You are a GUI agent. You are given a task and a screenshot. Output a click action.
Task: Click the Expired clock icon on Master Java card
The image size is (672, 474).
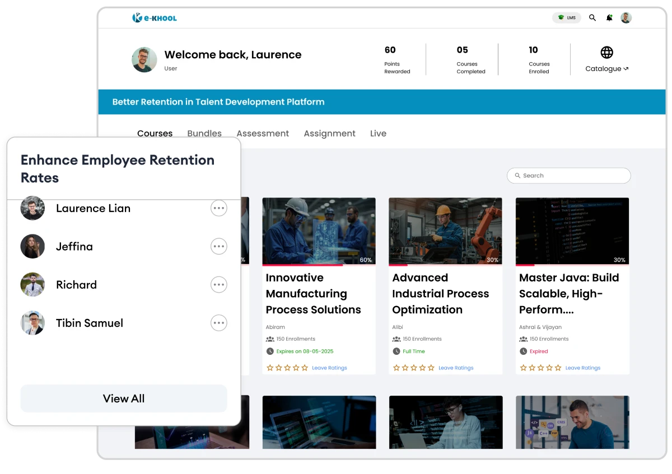pos(522,351)
